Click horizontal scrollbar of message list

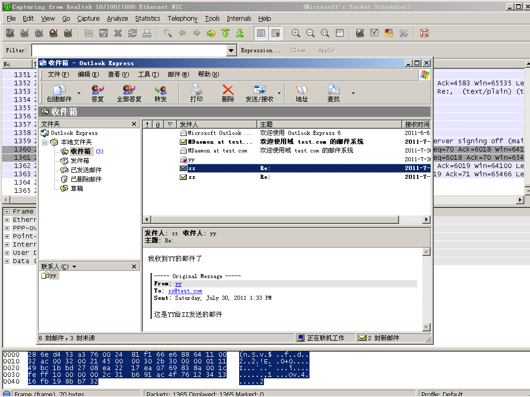[x=275, y=219]
